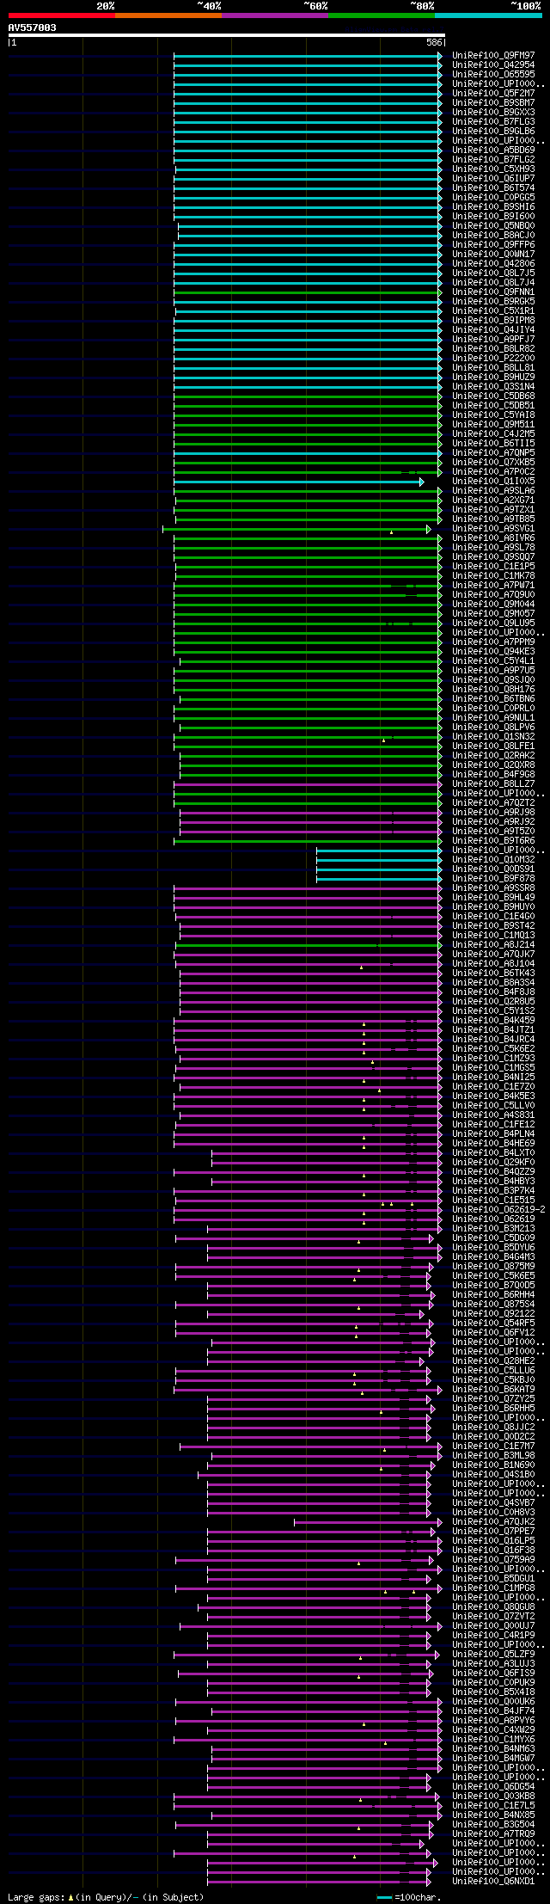This screenshot has height=1904, width=550.
Task: Select hit label UniRef100_A4S831
Action: pos(493,1115)
